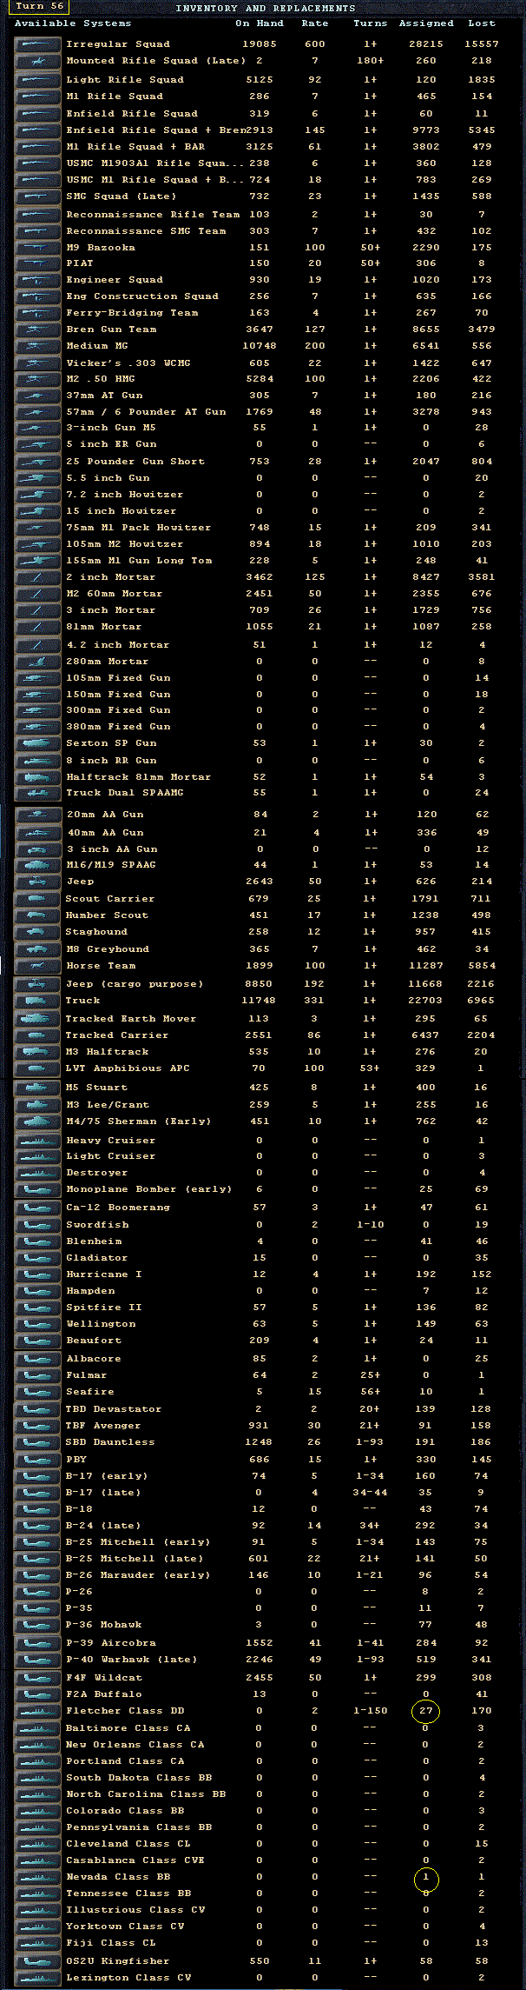Image resolution: width=526 pixels, height=1990 pixels.
Task: Click the OS2U Kingfisher icon
Action: click(38, 1961)
